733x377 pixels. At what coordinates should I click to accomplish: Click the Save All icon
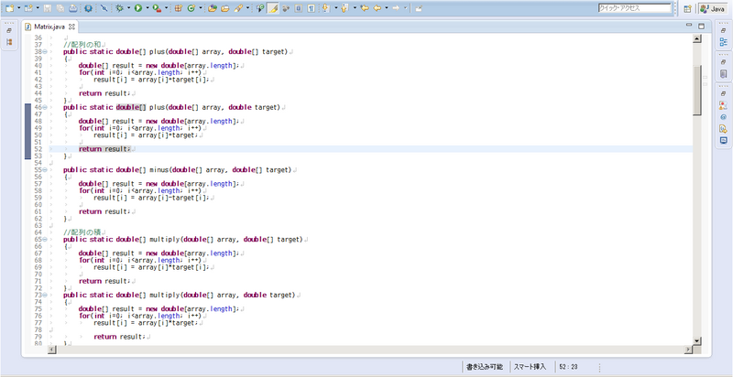(x=60, y=8)
